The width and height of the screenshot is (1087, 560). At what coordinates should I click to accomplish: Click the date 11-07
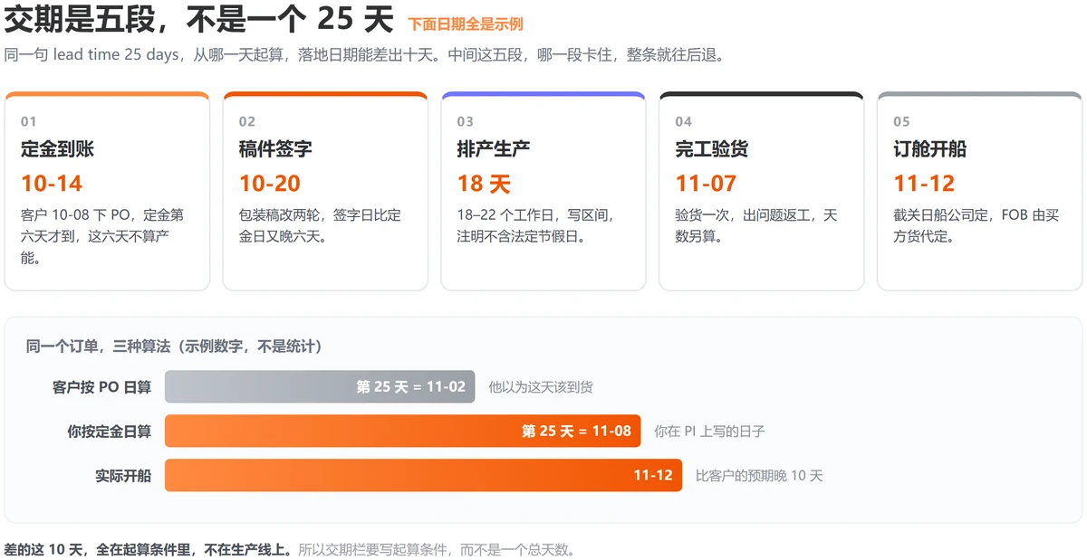pos(706,184)
